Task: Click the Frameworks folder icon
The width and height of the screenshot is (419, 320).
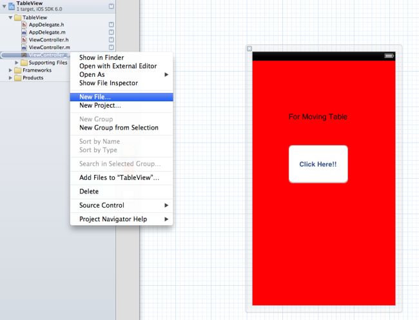Action: click(x=18, y=70)
